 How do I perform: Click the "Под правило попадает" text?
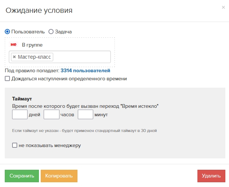32,70
